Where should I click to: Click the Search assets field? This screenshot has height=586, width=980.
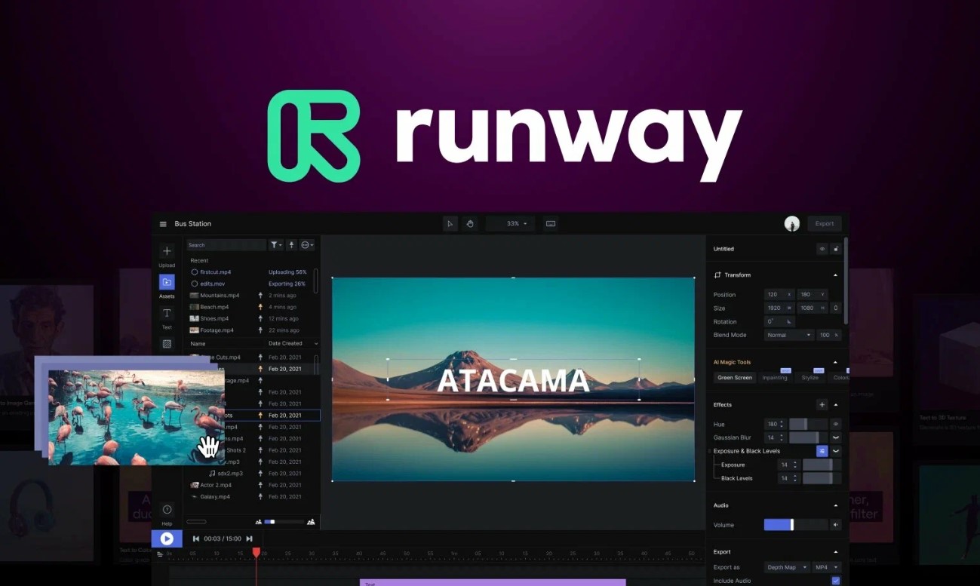(226, 245)
